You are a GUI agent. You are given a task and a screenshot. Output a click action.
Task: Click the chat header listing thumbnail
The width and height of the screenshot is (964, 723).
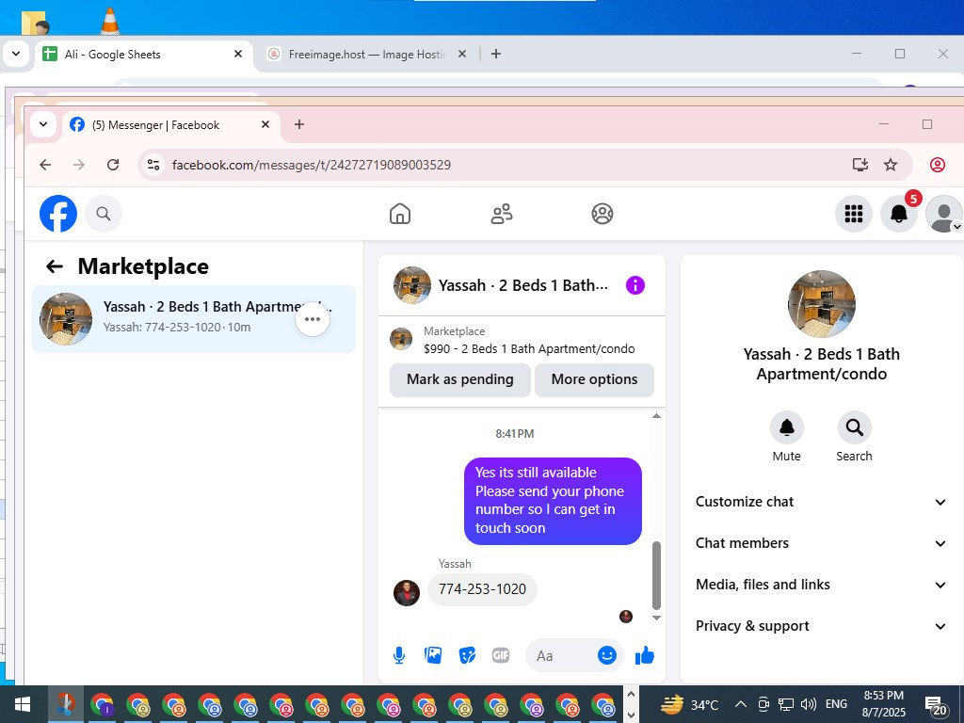412,285
